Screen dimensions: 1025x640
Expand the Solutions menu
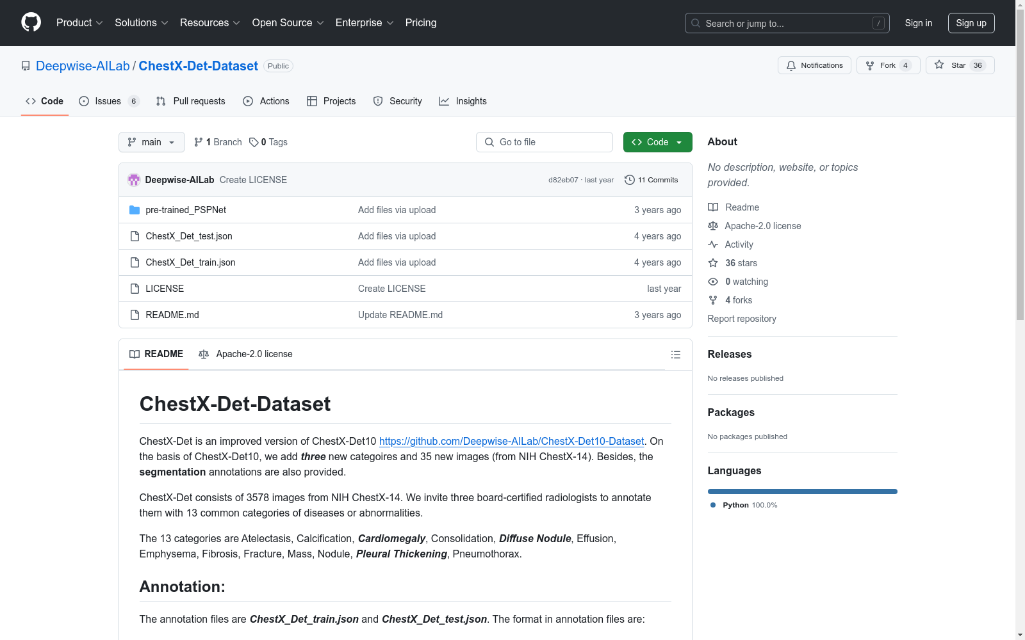[x=142, y=23]
